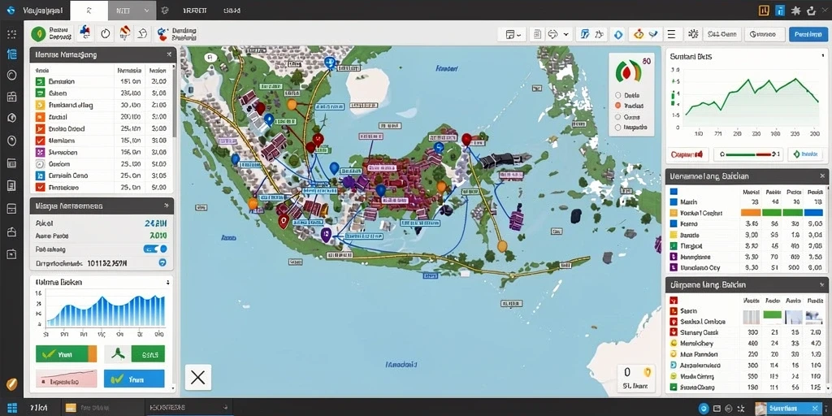This screenshot has height=416, width=832.
Task: Open the layout window dropdown in toolbar
Action: tap(513, 34)
